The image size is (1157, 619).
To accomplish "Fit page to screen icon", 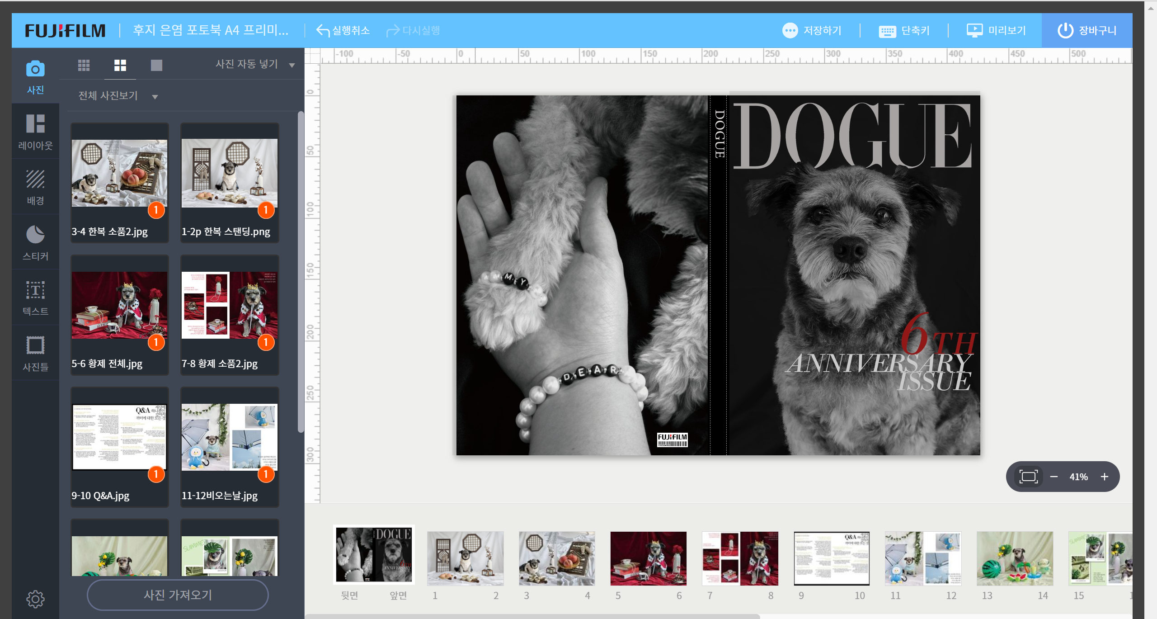I will (x=1028, y=477).
